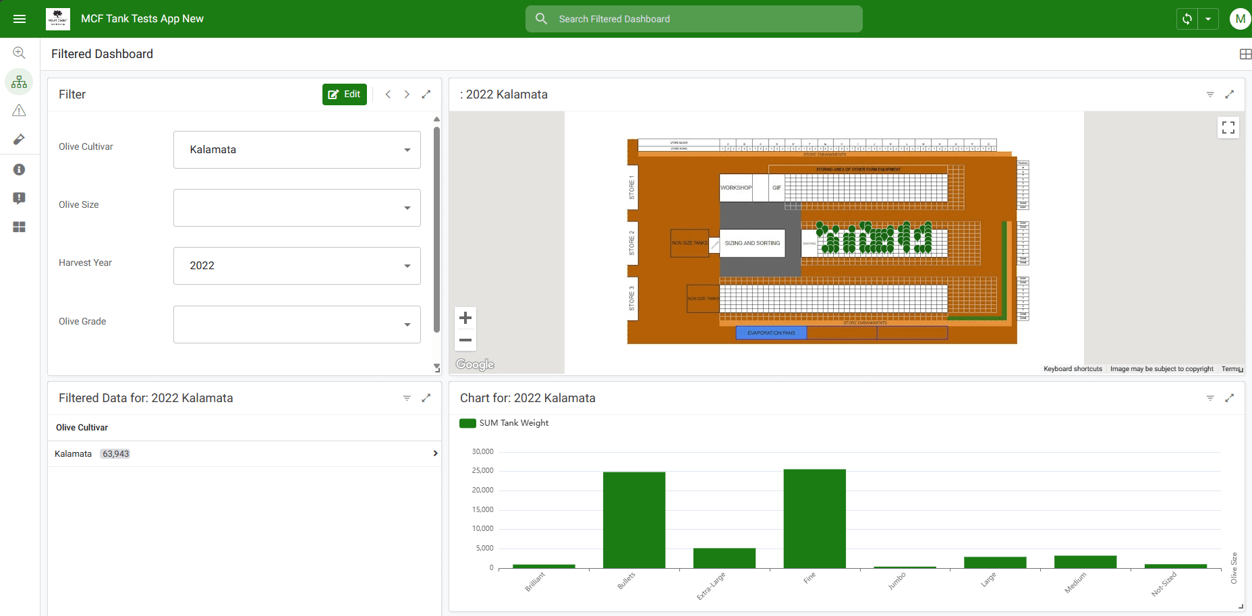This screenshot has width=1252, height=616.
Task: Zoom in on the map
Action: pos(465,318)
